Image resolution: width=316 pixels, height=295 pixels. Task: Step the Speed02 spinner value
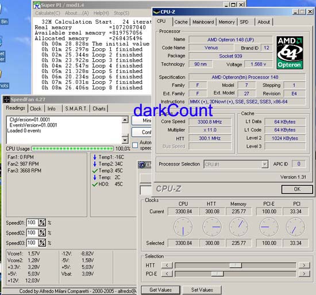42,233
